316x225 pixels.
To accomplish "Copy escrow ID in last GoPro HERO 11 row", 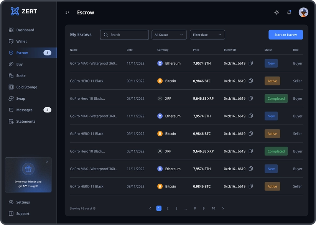I will click(x=251, y=186).
